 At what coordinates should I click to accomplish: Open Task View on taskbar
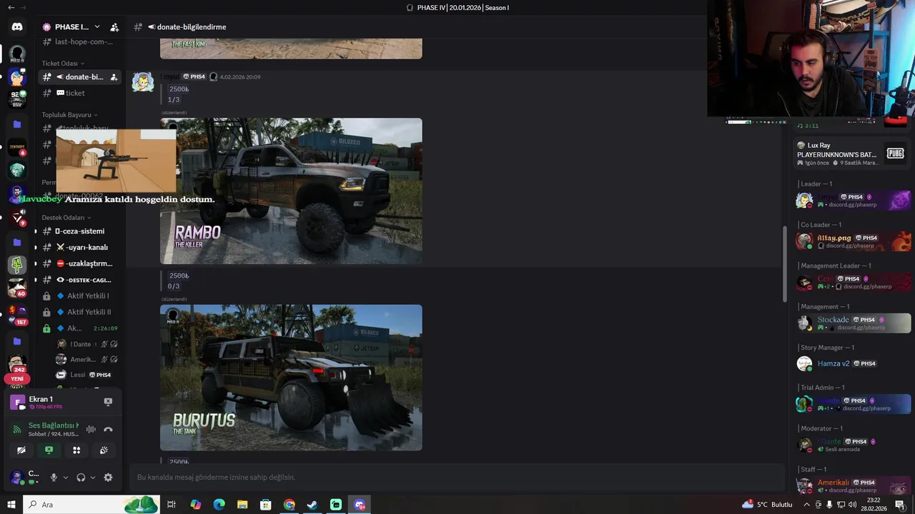[x=172, y=505]
